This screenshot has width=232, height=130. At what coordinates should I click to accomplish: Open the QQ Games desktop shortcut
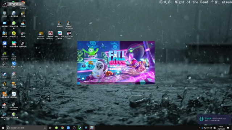[23, 24]
